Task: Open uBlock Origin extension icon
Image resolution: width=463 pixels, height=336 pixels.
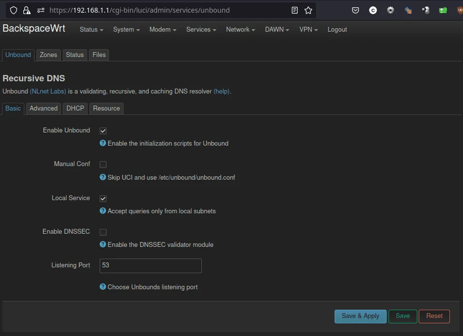Action: tap(460, 10)
